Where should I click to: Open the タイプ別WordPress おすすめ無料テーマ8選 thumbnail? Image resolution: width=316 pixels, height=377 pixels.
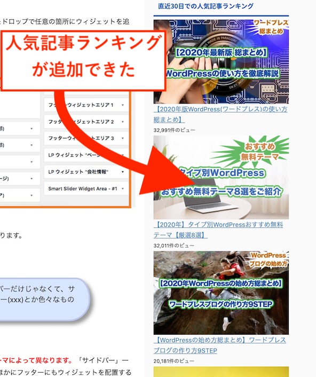(221, 177)
